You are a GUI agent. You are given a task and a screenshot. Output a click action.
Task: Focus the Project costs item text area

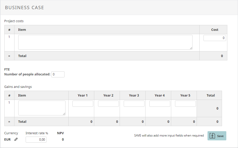coord(105,42)
